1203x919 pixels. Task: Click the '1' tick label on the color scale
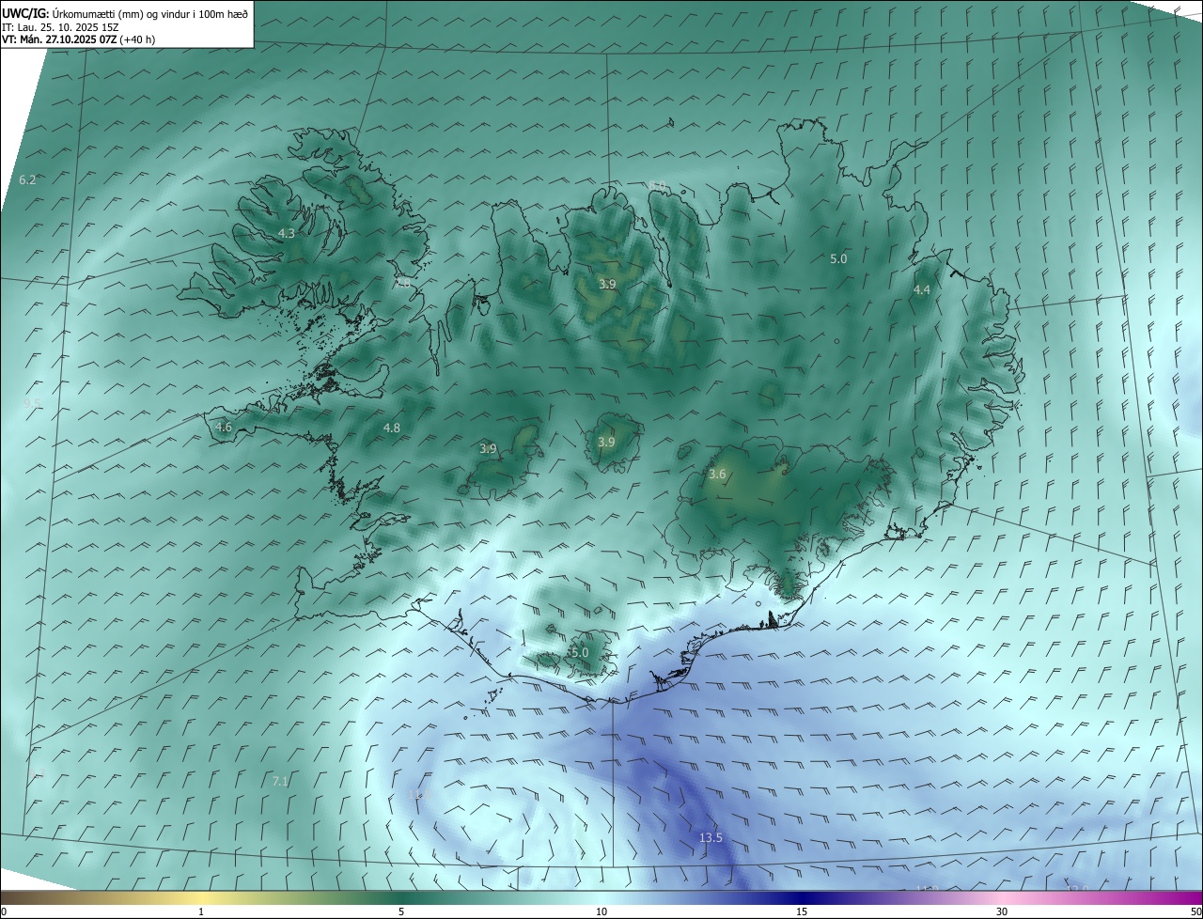[x=201, y=911]
